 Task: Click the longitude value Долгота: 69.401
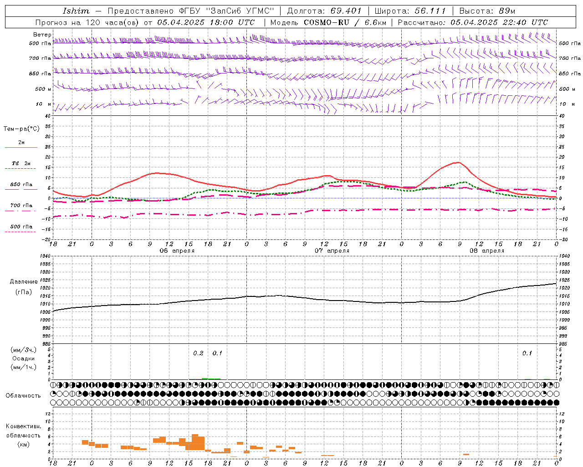tap(324, 11)
